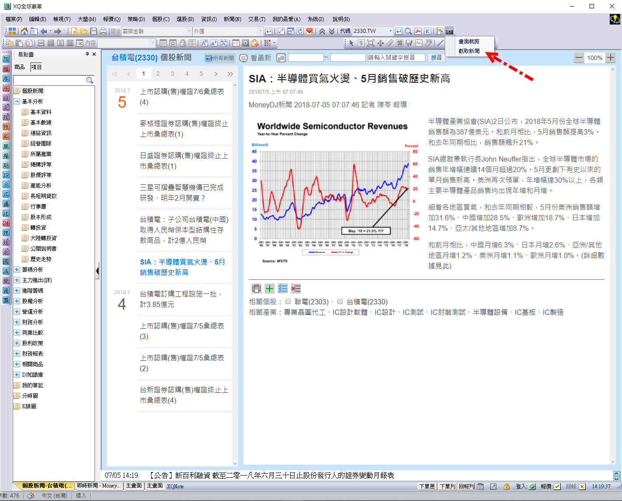
Task: Click the checklist icon below the article
Action: (x=283, y=289)
